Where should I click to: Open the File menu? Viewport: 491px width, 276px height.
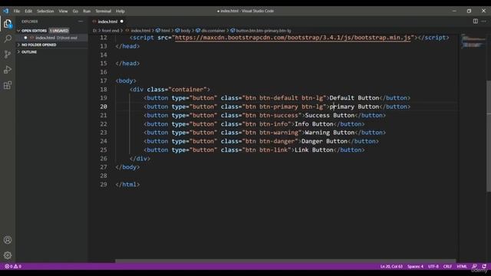(x=17, y=11)
